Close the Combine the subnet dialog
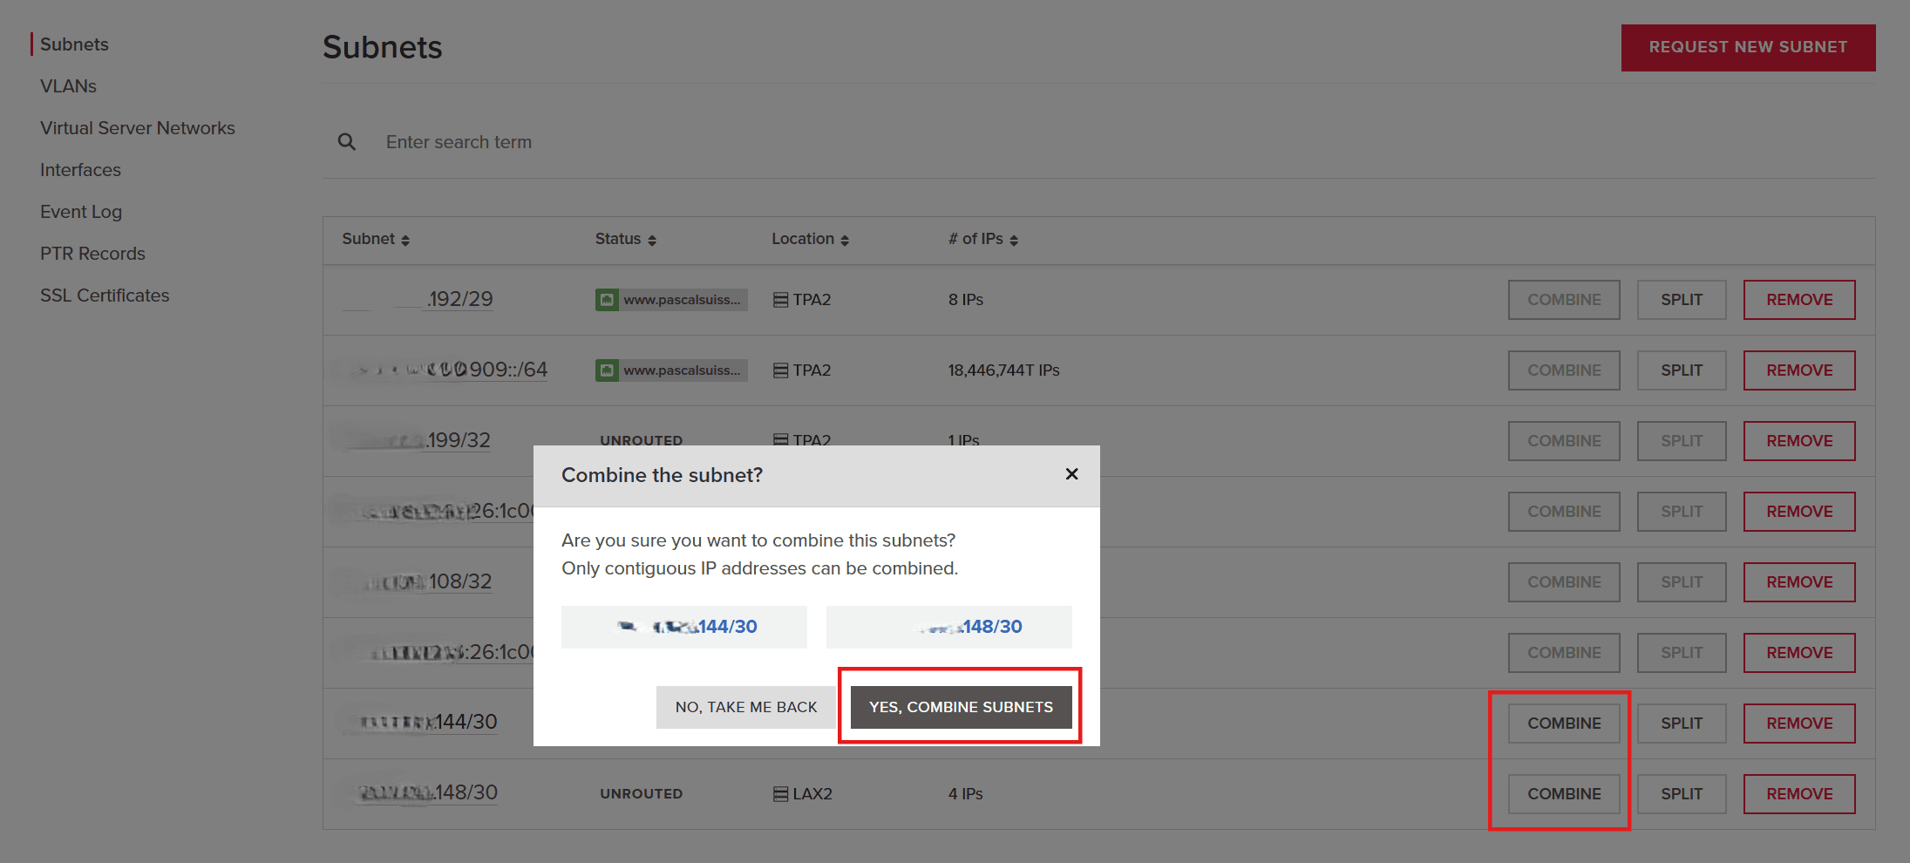The width and height of the screenshot is (1910, 863). 1071,474
